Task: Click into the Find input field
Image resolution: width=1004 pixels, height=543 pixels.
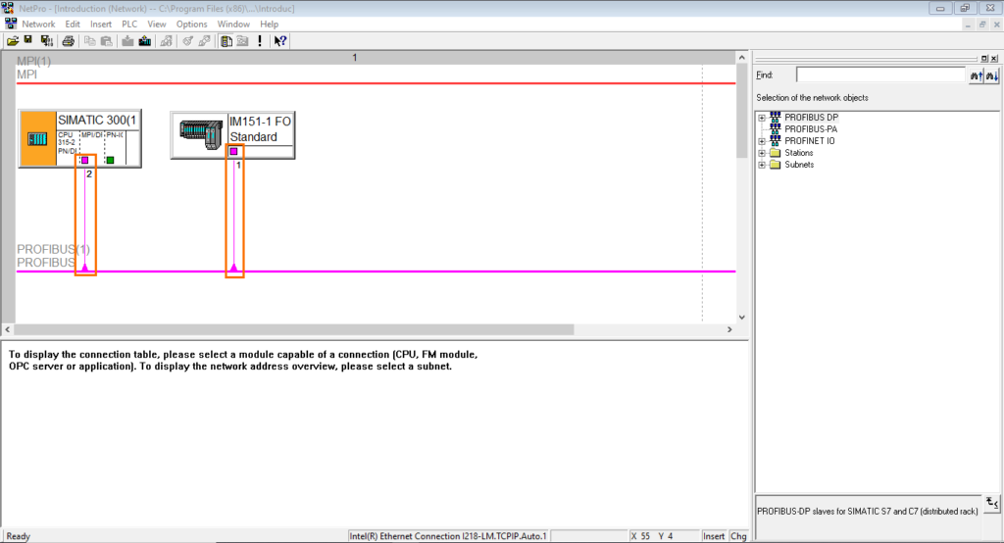Action: click(880, 74)
